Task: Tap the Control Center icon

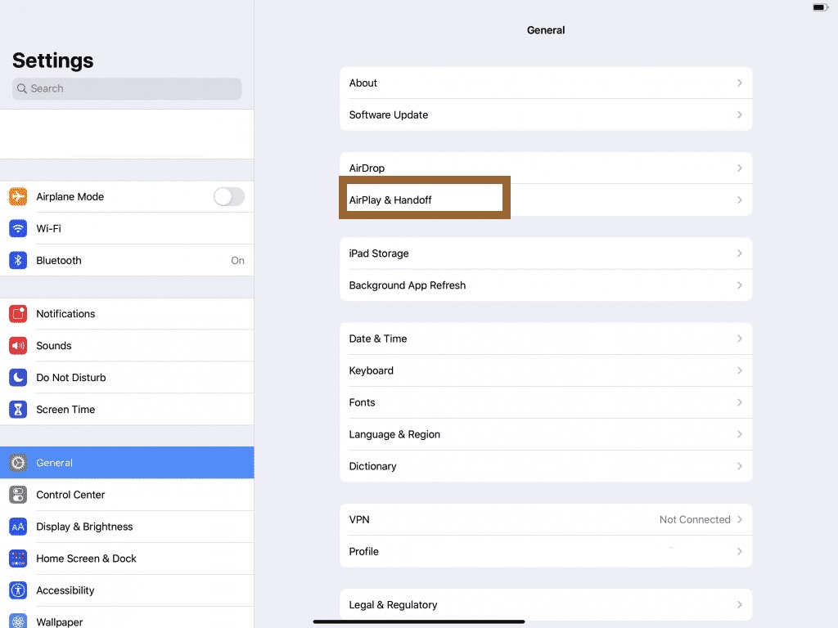Action: pyautogui.click(x=18, y=495)
